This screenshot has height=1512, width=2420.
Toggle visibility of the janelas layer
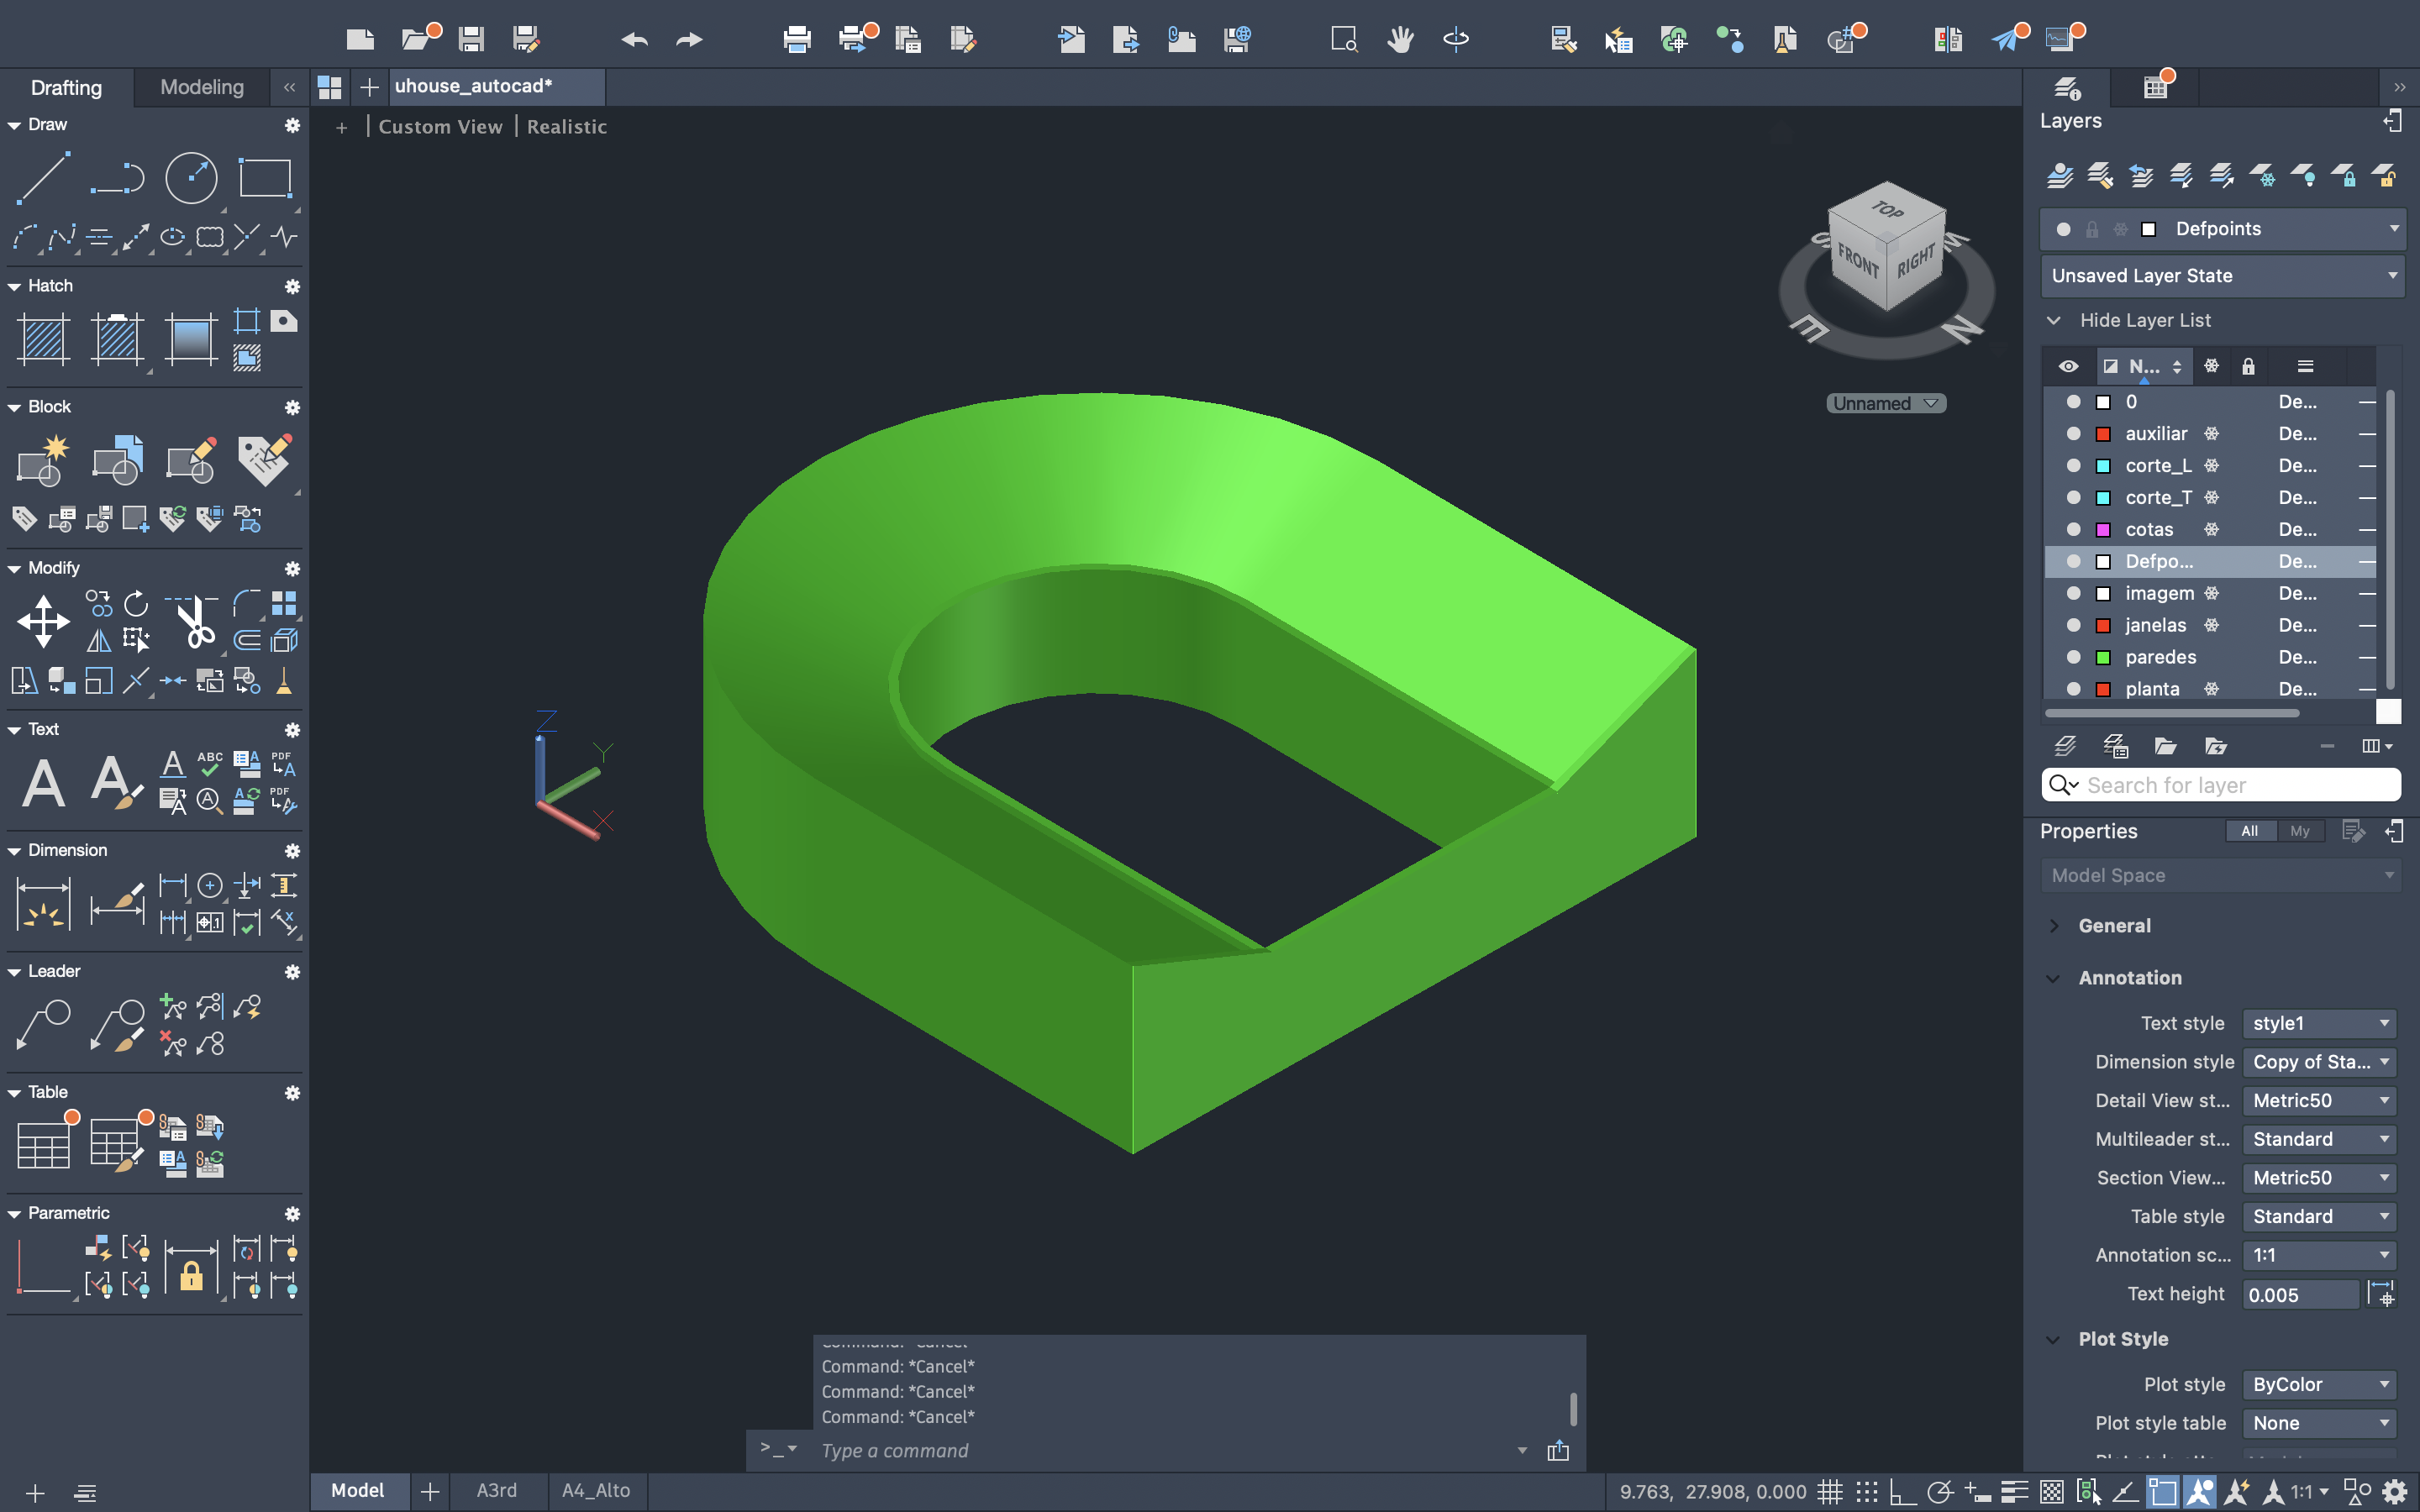click(2073, 625)
